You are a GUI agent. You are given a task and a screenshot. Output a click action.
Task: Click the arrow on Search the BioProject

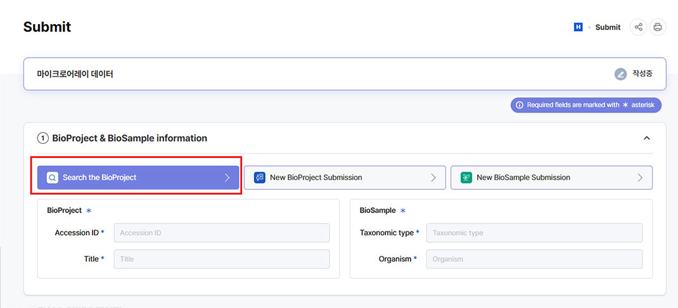[x=227, y=177]
